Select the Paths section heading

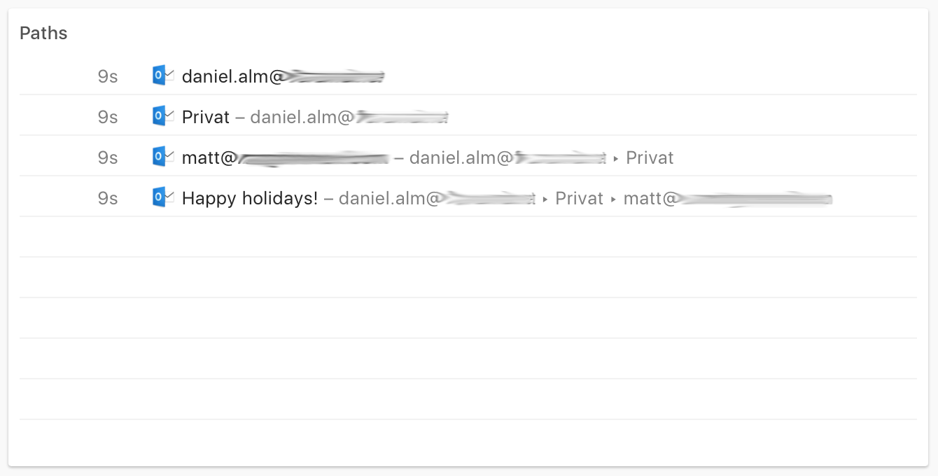[x=43, y=33]
